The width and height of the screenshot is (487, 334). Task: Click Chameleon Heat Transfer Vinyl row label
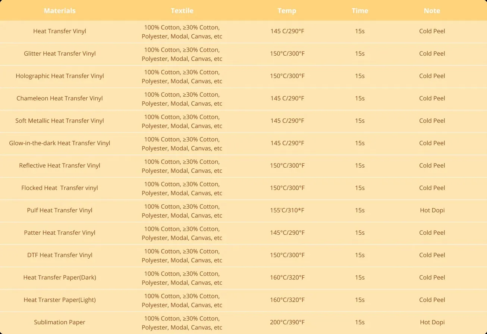pyautogui.click(x=60, y=98)
